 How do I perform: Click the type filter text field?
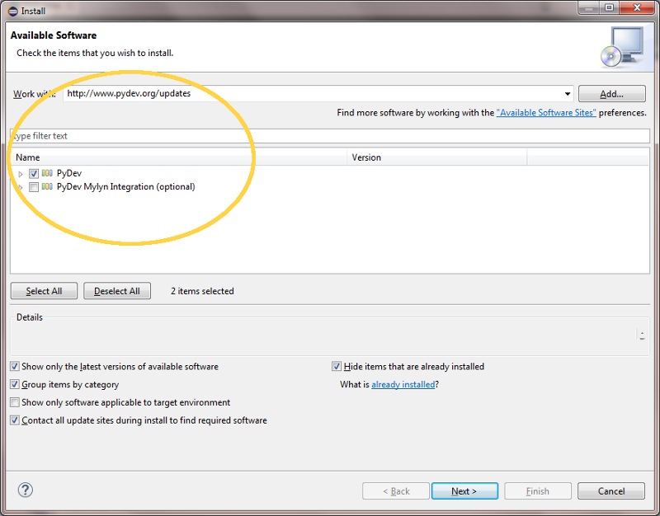(x=330, y=136)
